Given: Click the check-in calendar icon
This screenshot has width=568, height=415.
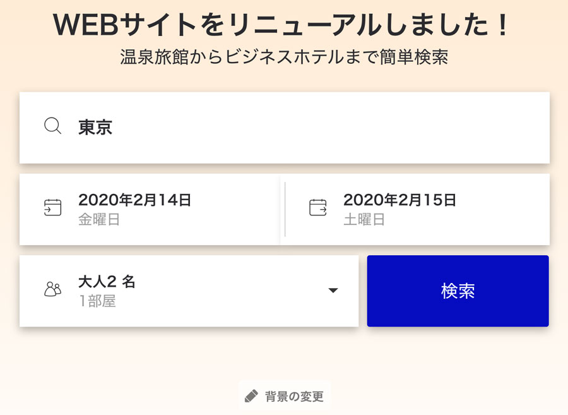Looking at the screenshot, I should [x=52, y=207].
